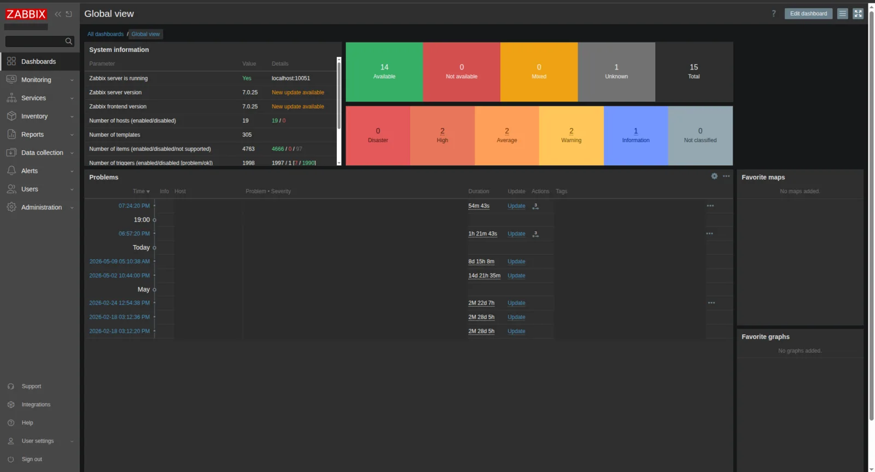Open the Support link icon
Image resolution: width=875 pixels, height=472 pixels.
11,387
